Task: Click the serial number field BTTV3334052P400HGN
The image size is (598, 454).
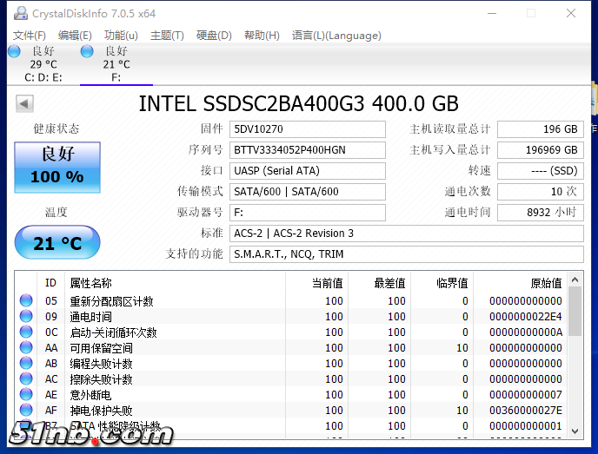Action: point(308,150)
